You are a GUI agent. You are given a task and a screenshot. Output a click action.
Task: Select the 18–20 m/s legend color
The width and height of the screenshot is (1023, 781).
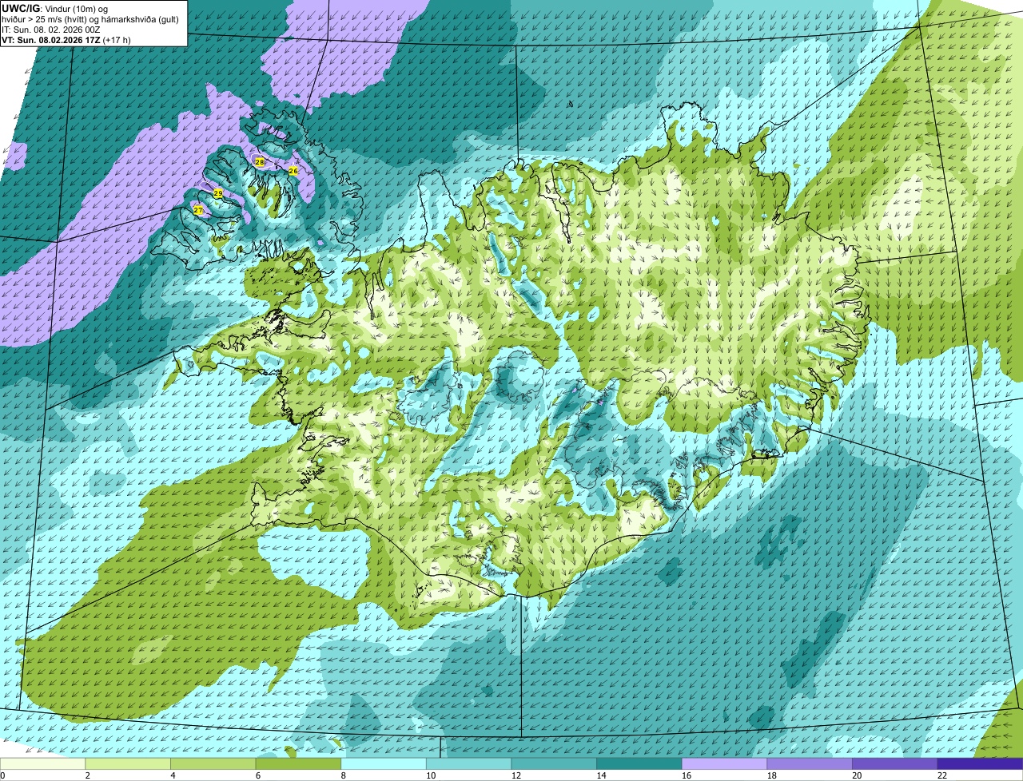[x=810, y=763]
